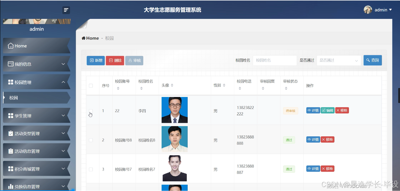This screenshot has height=191, width=400.
Task: Sort by 校园电话 column arrows
Action: 240,88
